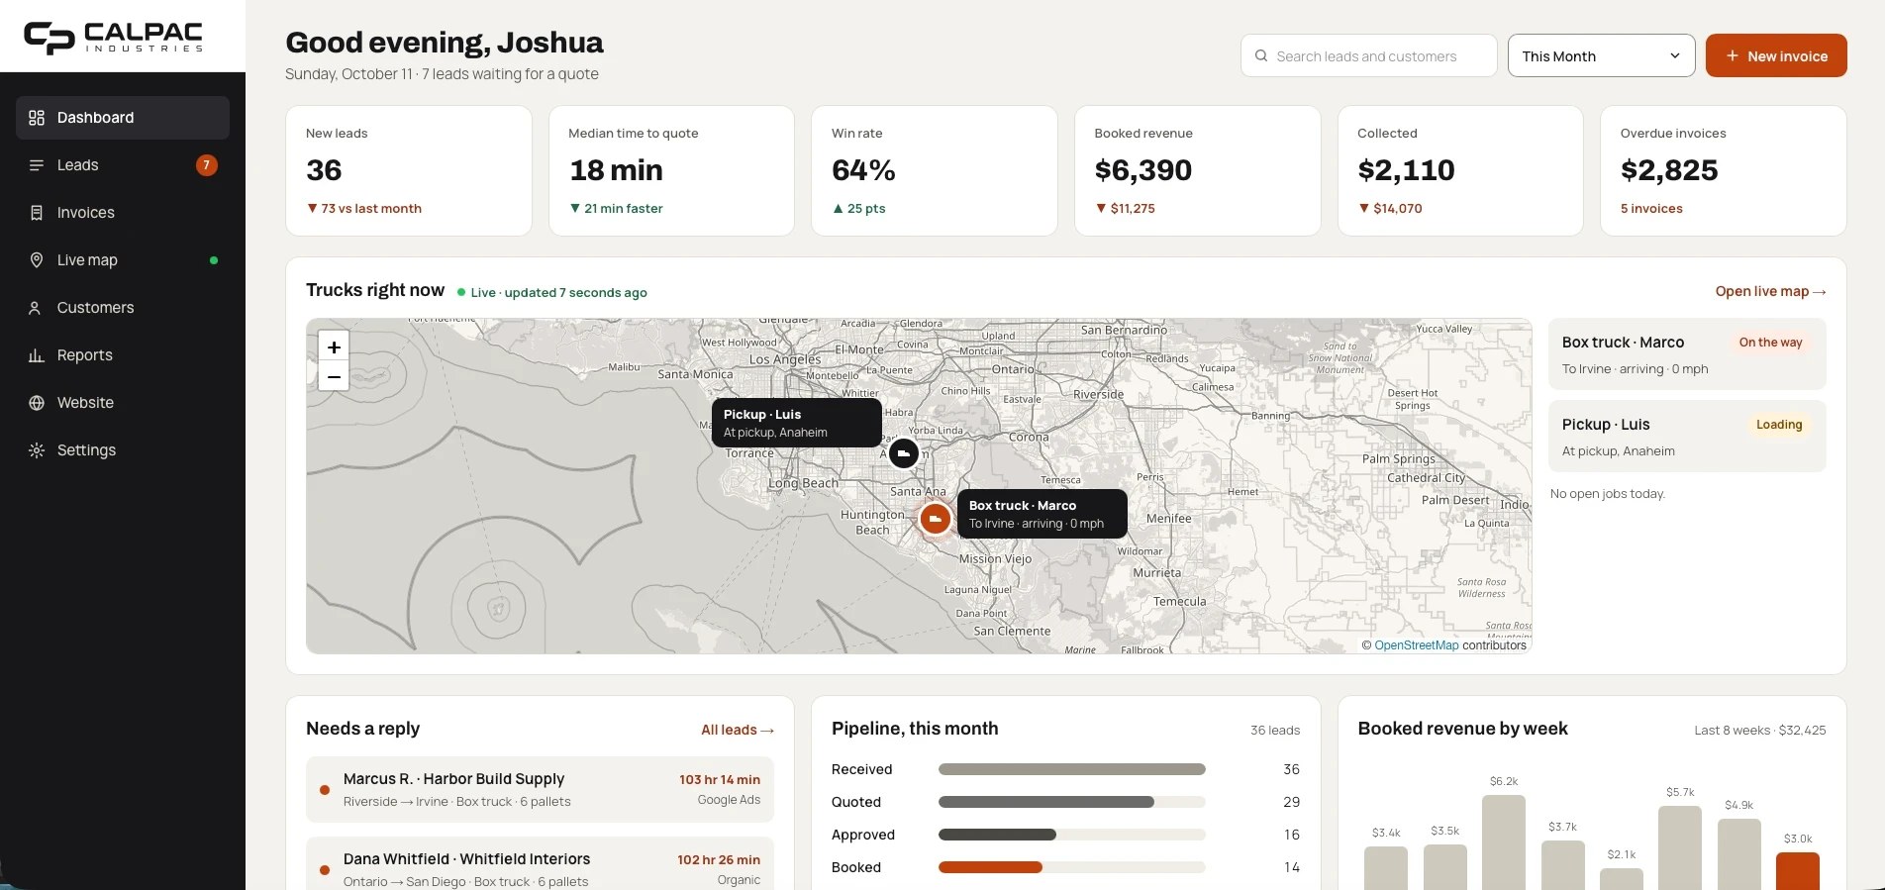Open Customers from the sidebar
1885x890 pixels.
coord(123,308)
